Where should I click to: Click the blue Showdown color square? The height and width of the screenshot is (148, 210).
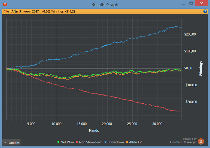[106, 142]
